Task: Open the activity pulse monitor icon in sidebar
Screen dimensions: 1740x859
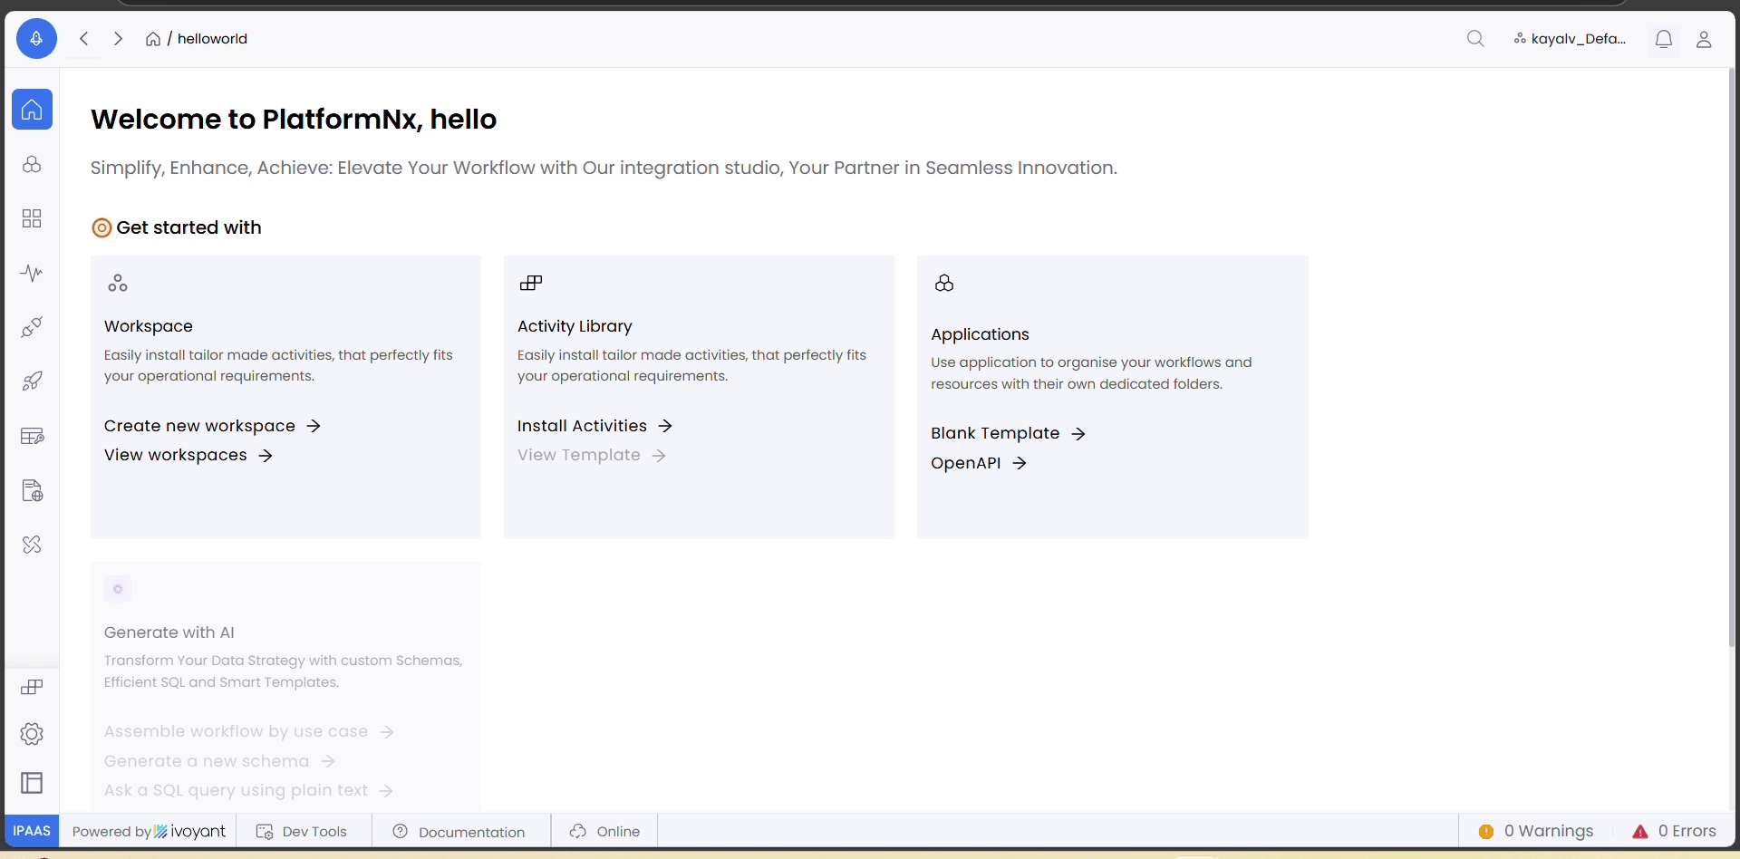Action: point(32,273)
